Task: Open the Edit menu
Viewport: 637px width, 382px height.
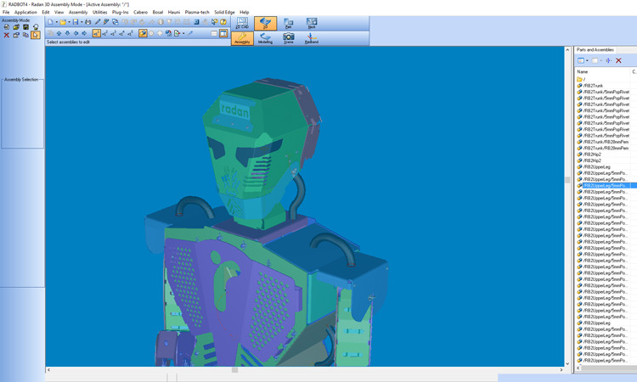Action: 46,12
